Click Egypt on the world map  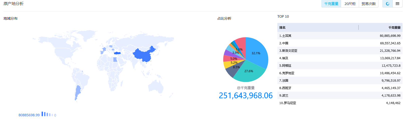115,59
